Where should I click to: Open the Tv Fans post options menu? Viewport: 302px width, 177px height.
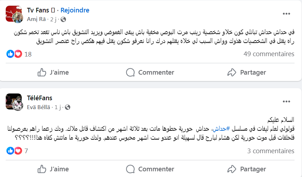(286, 14)
